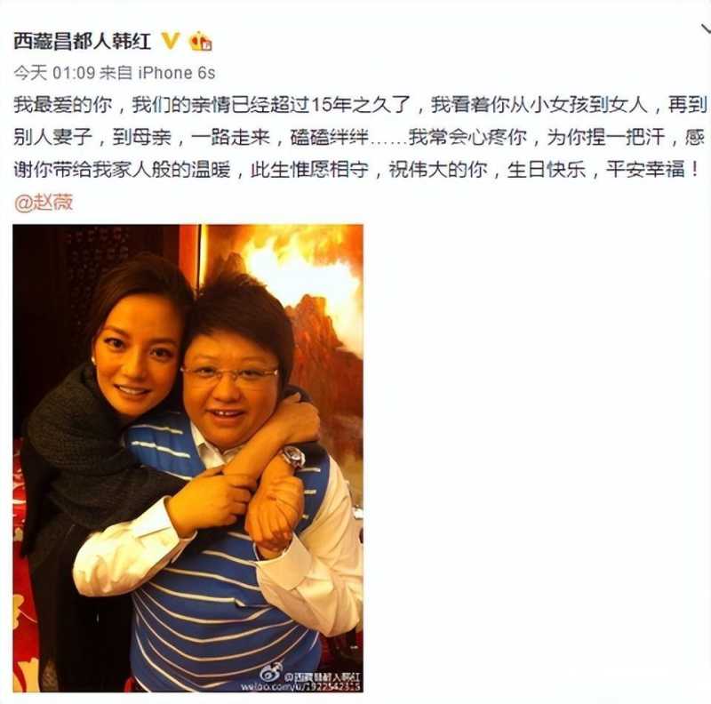Image resolution: width=711 pixels, height=704 pixels.
Task: Open the 今天 01:09 timestamp link
Action: coord(54,73)
